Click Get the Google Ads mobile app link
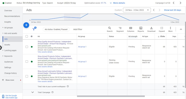 click(11, 97)
